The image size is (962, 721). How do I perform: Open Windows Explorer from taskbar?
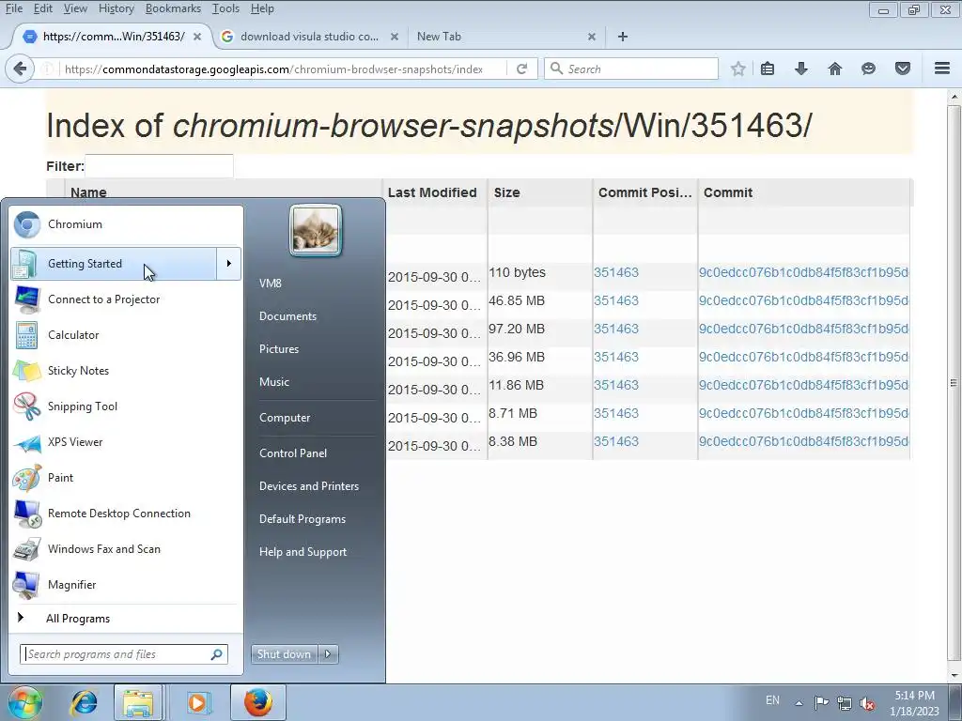[138, 702]
